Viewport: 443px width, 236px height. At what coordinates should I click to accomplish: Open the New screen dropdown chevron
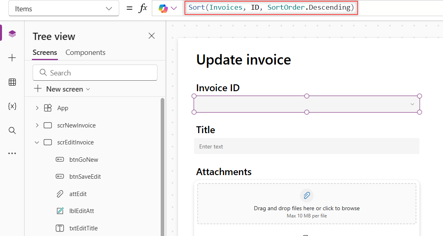point(88,89)
